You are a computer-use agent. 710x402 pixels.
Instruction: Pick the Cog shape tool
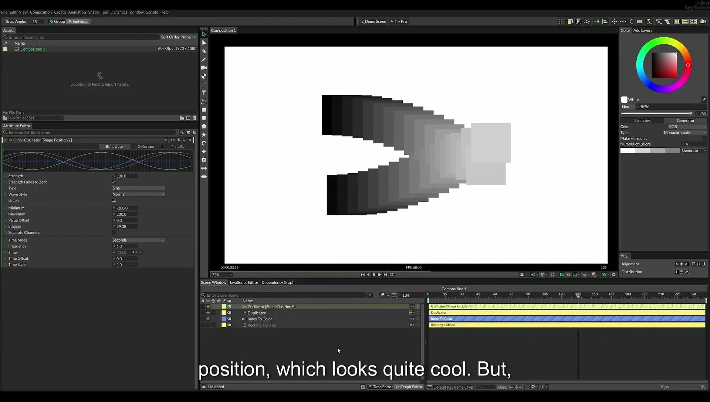[x=204, y=160]
